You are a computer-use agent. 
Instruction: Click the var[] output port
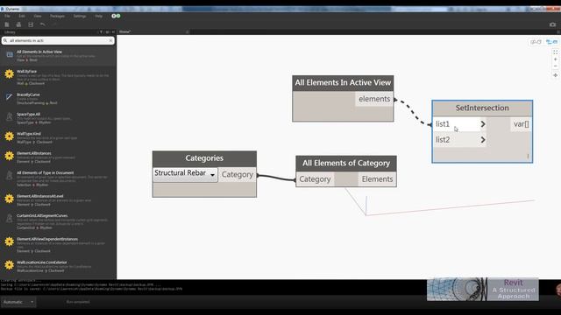pyautogui.click(x=521, y=124)
